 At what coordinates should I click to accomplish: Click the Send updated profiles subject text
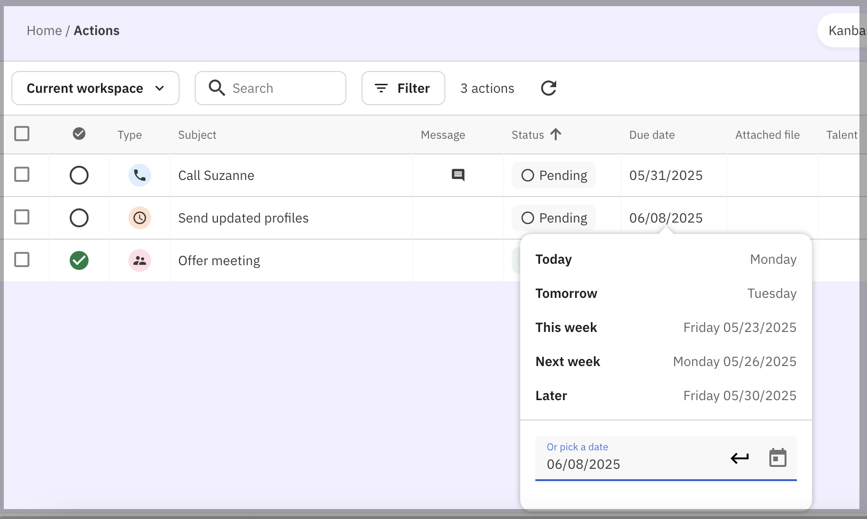pos(243,218)
